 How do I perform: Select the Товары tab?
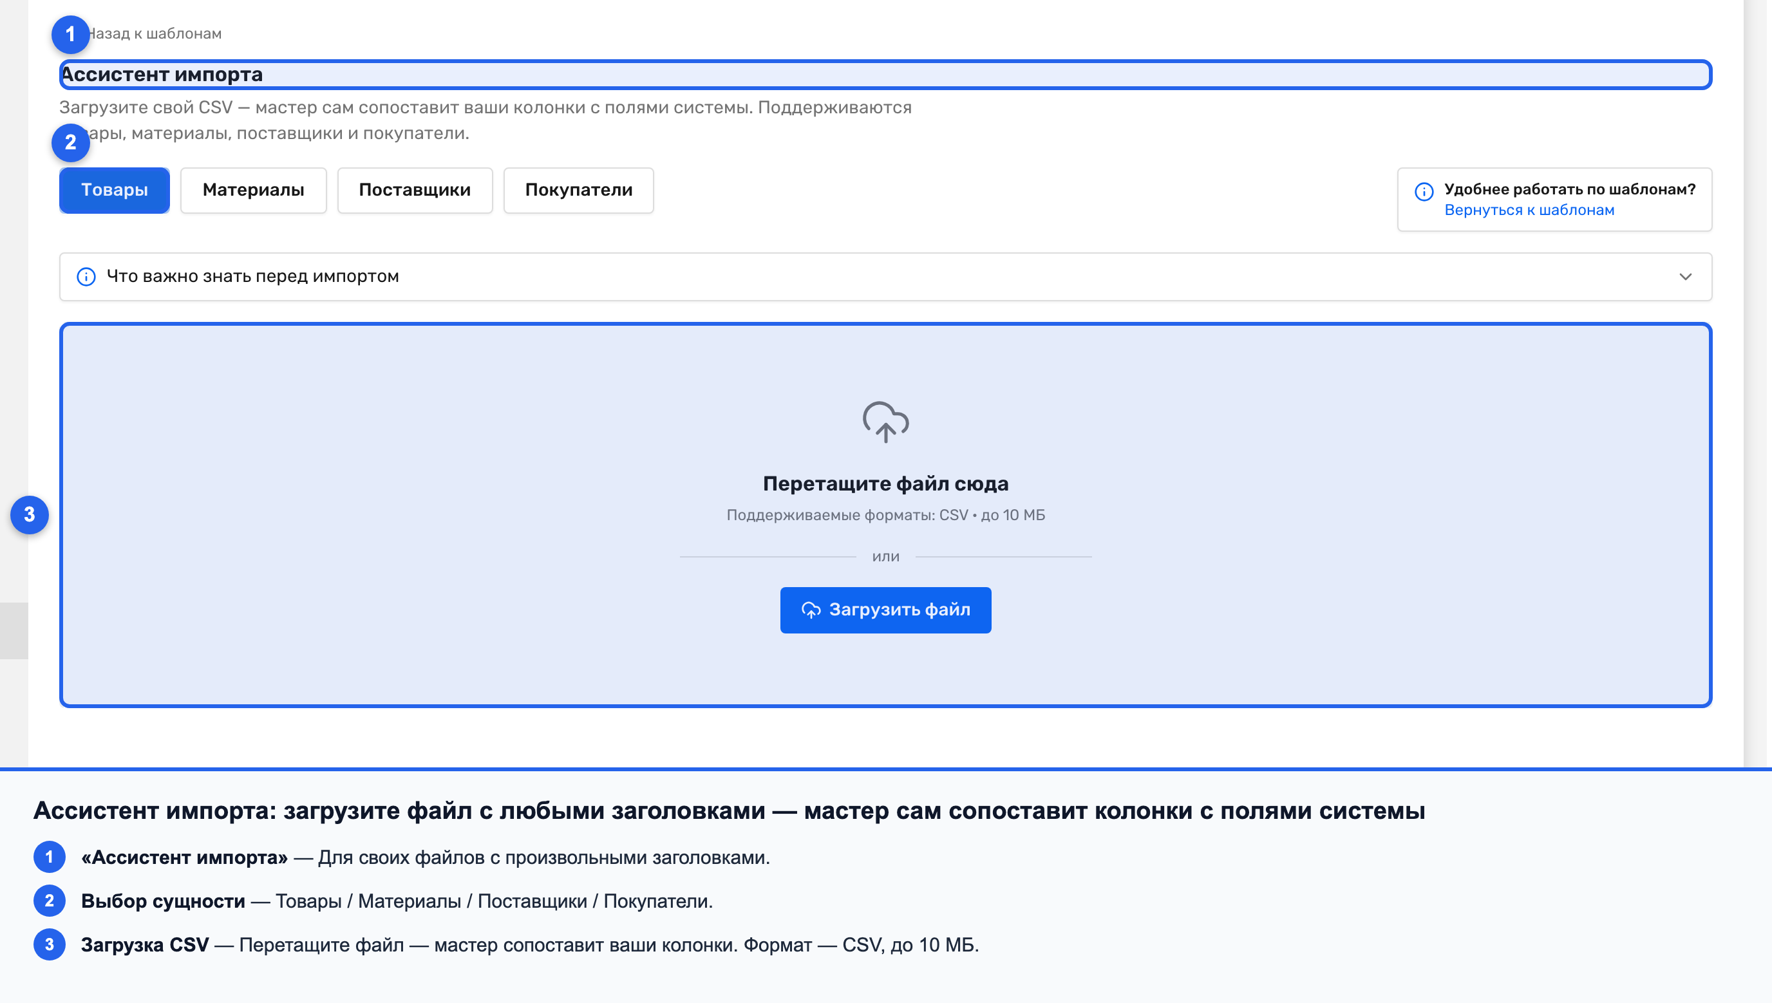[115, 190]
